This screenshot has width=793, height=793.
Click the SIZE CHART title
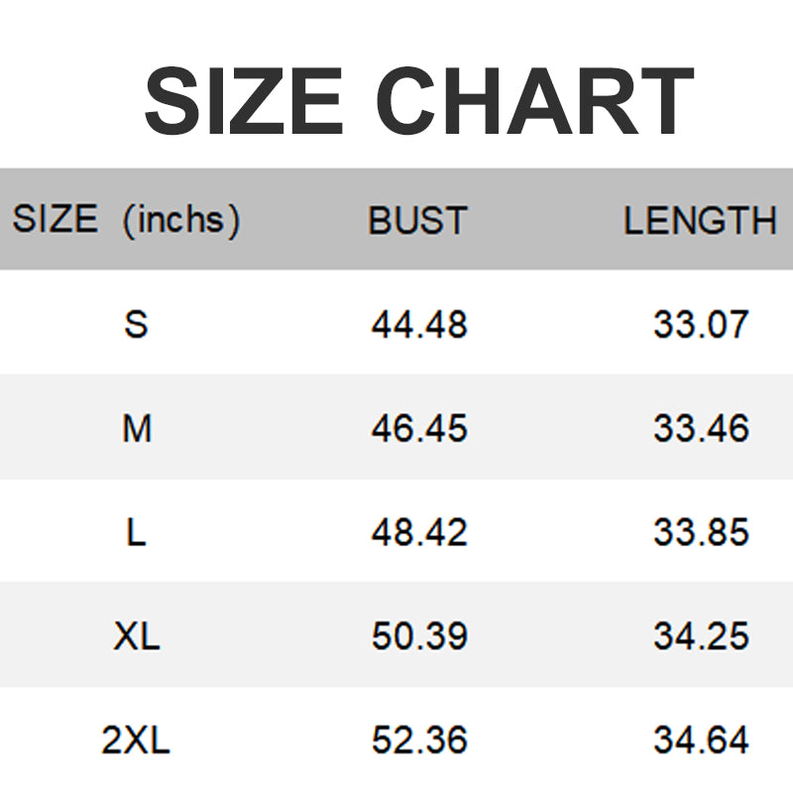click(418, 101)
